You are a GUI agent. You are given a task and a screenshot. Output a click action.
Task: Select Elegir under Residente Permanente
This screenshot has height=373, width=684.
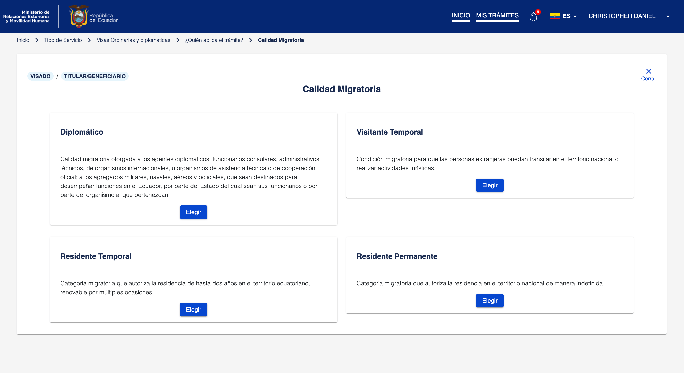490,301
